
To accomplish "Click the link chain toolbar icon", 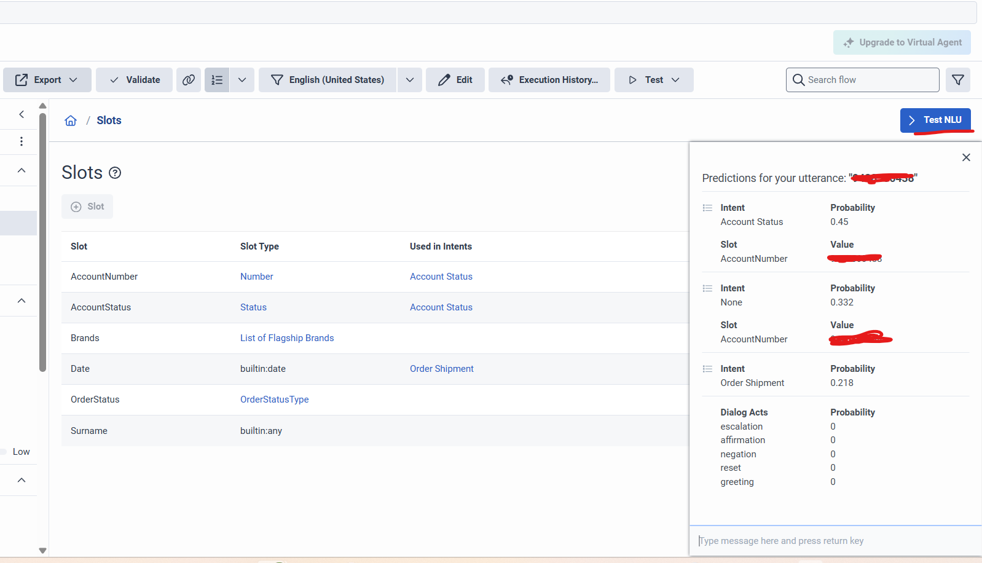I will 189,80.
